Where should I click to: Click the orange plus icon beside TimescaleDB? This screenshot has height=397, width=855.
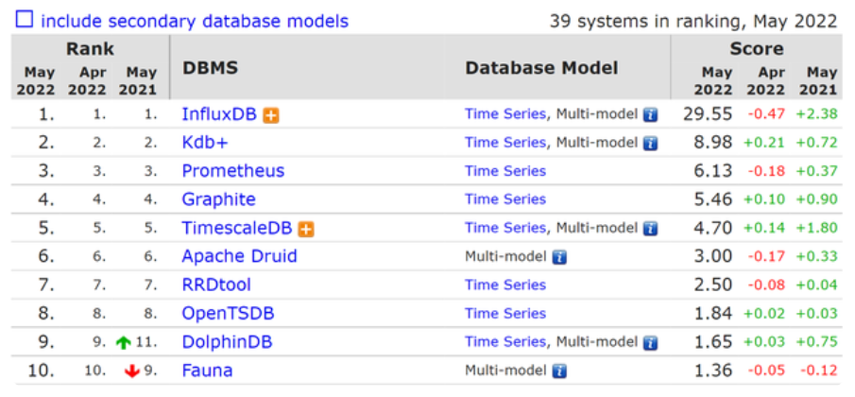coord(306,229)
